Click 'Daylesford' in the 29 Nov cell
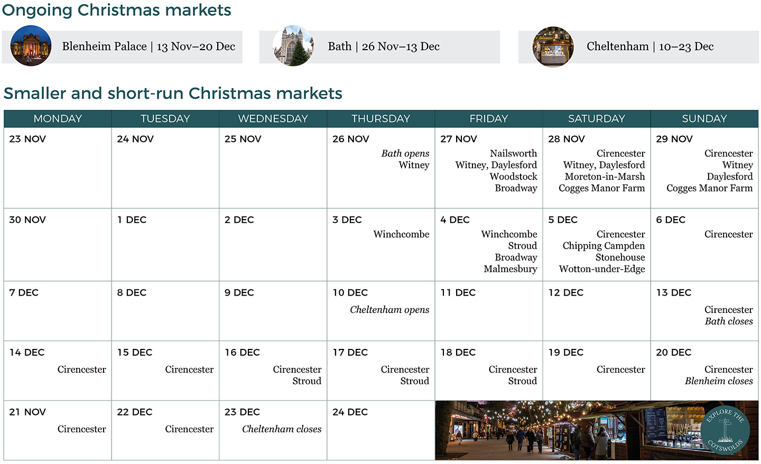Screen dimensions: 761x464 (730, 177)
